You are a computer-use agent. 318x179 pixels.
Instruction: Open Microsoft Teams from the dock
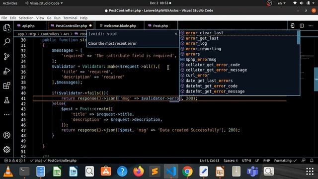tap(252, 172)
